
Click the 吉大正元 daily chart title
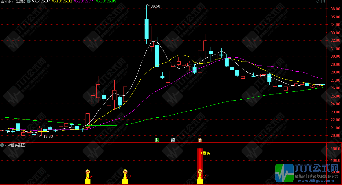(x=13, y=2)
